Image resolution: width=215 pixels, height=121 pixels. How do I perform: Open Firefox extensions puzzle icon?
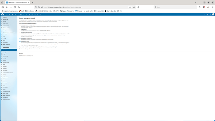click(x=199, y=7)
